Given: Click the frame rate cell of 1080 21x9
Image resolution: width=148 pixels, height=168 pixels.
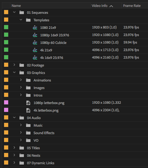Looking at the screenshot, I should pyautogui.click(x=131, y=28).
